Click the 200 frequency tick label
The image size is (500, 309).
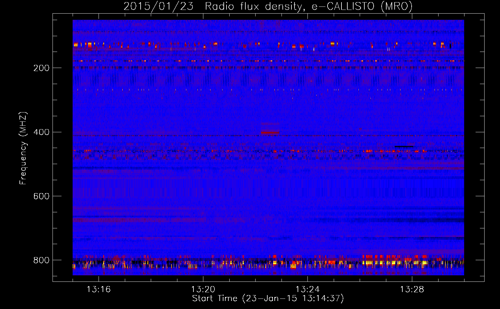[41, 68]
